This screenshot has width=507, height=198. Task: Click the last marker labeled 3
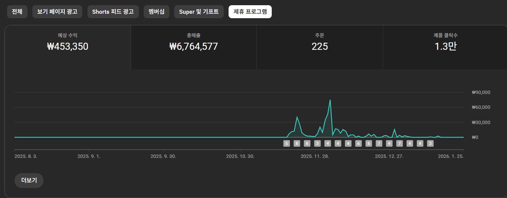coord(430,143)
